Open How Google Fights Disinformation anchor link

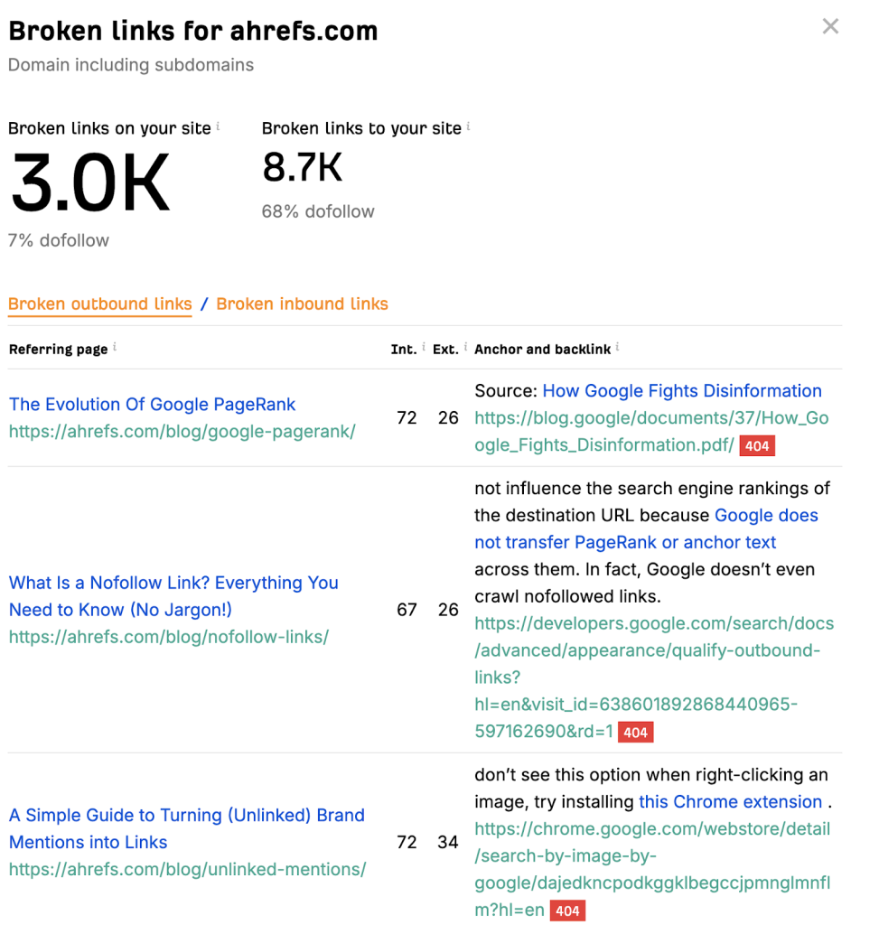682,391
